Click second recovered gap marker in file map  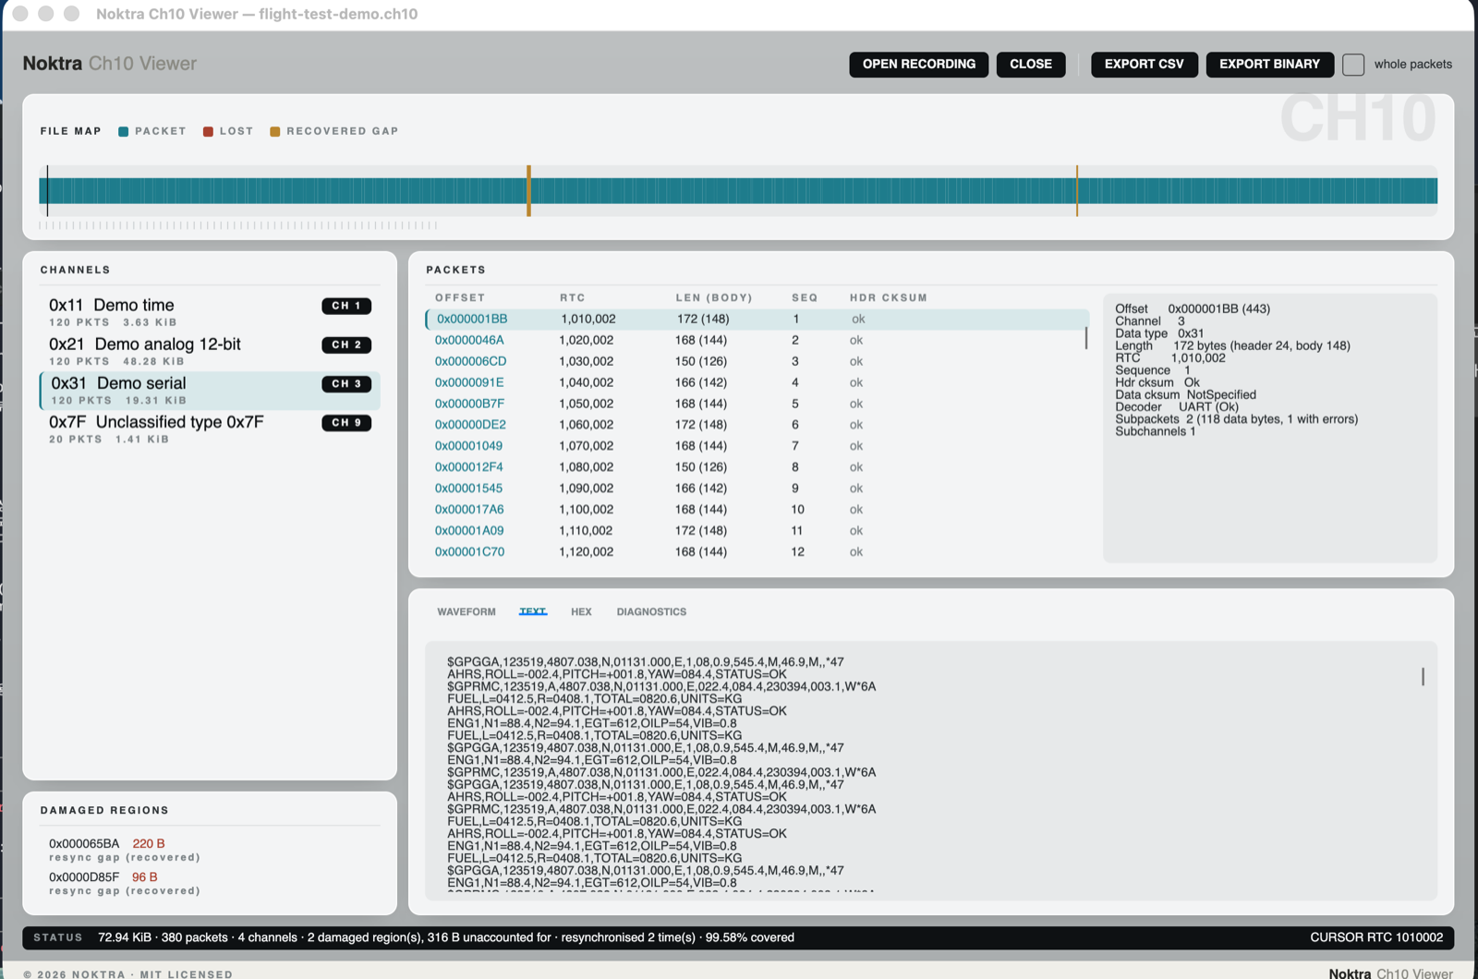coord(1077,191)
